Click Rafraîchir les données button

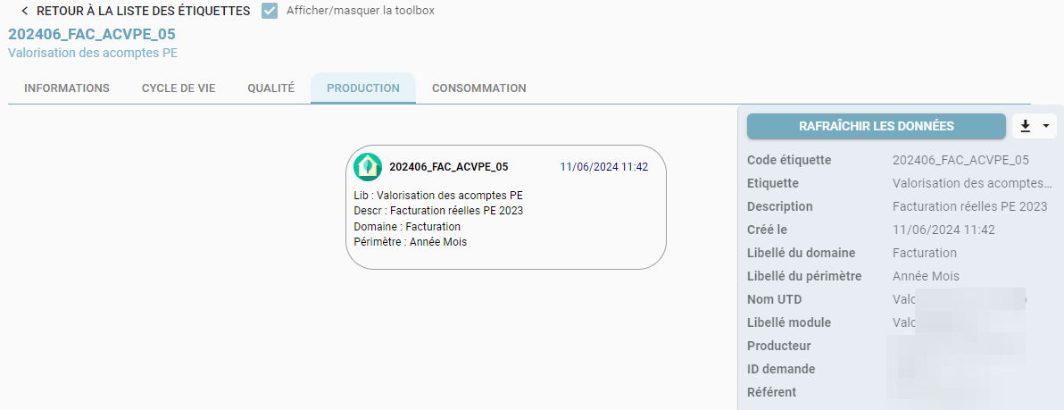pos(876,126)
